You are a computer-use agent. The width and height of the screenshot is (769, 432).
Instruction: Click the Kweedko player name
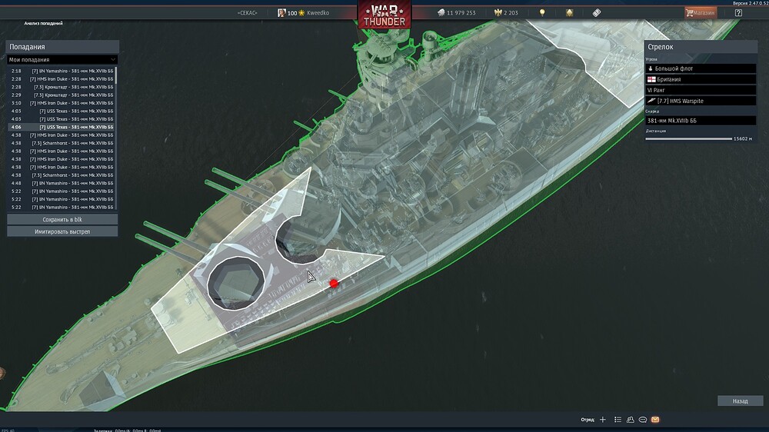coord(318,13)
